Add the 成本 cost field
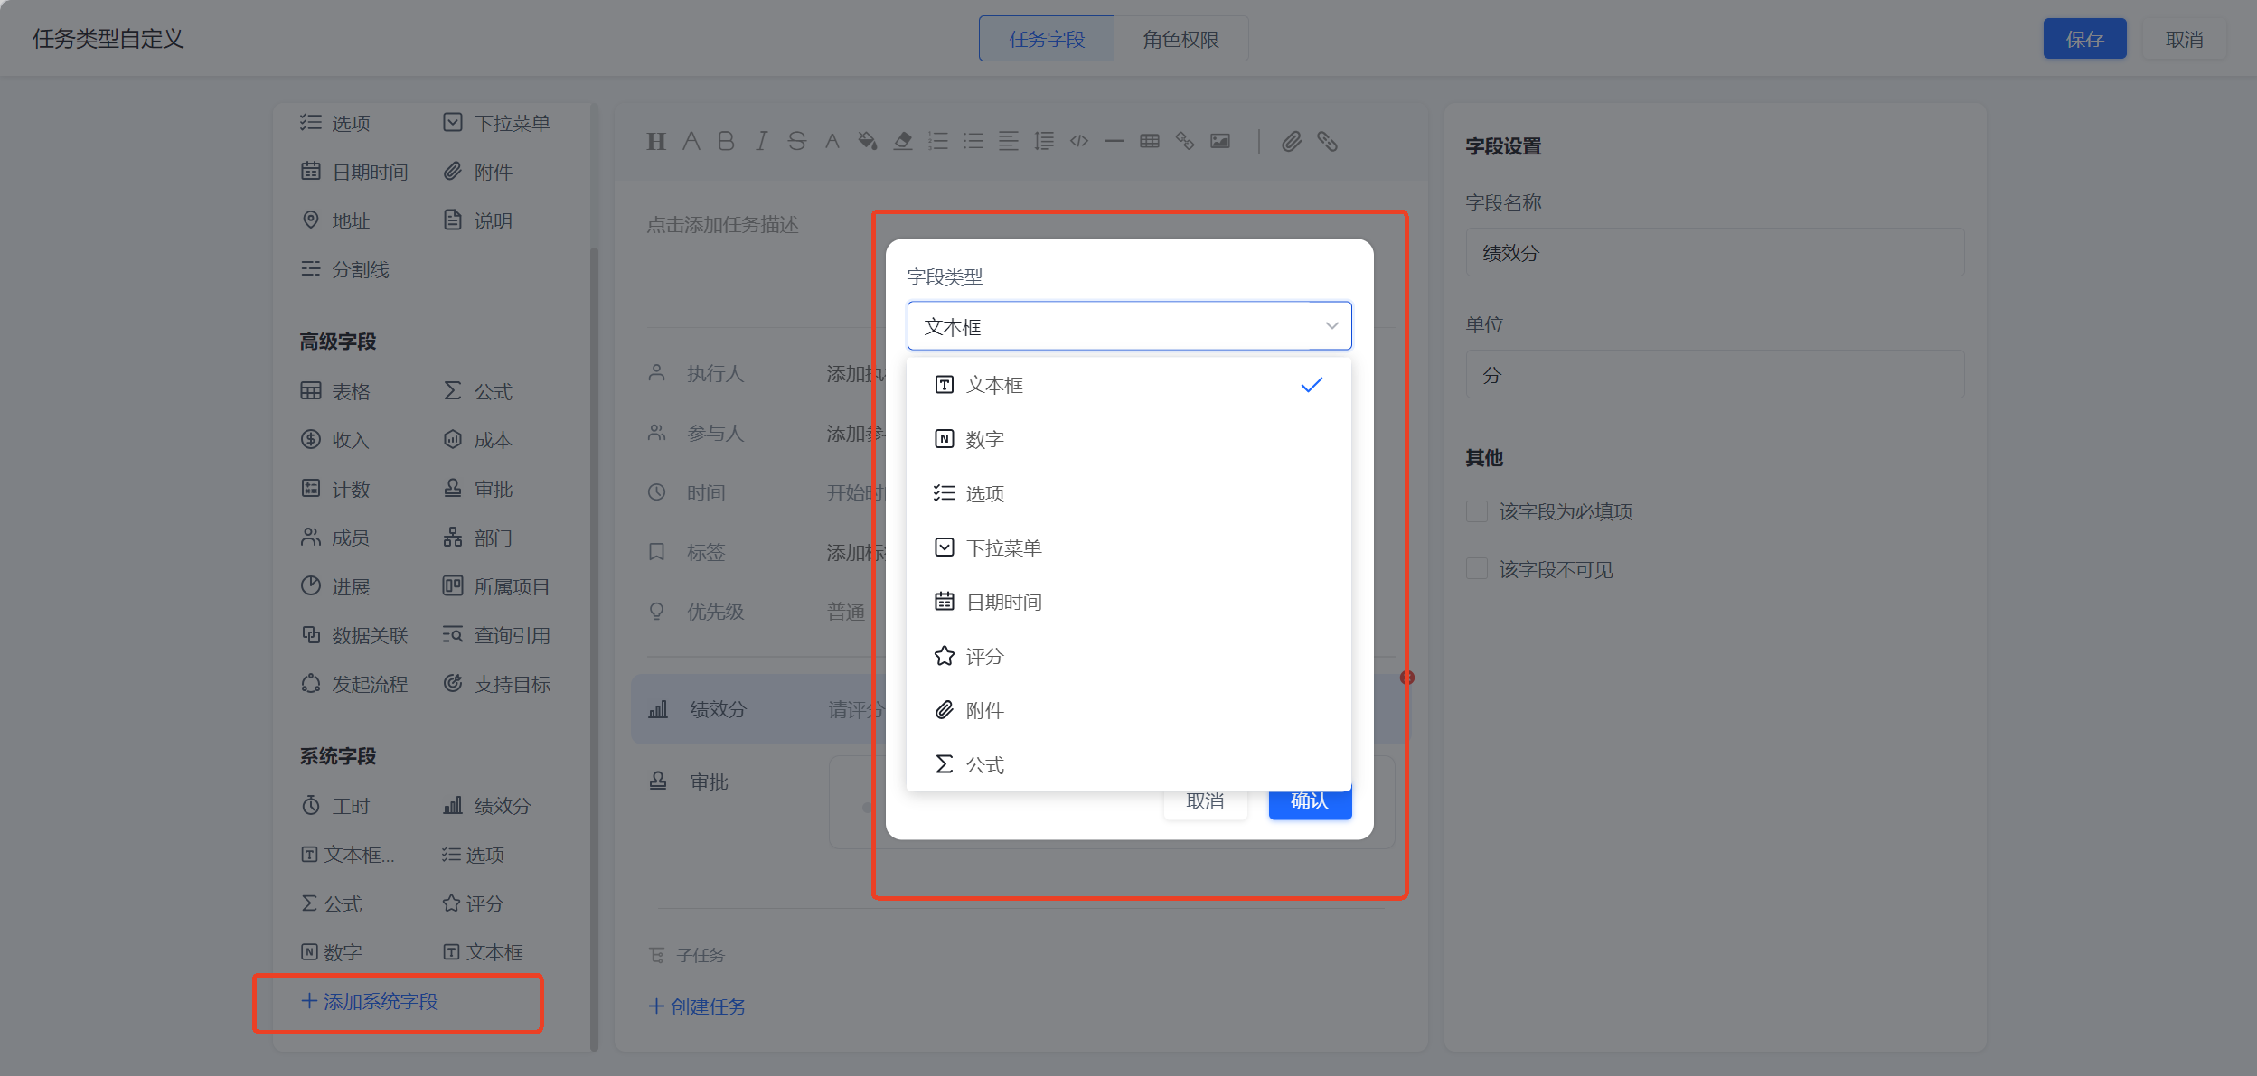This screenshot has width=2257, height=1076. (x=478, y=440)
